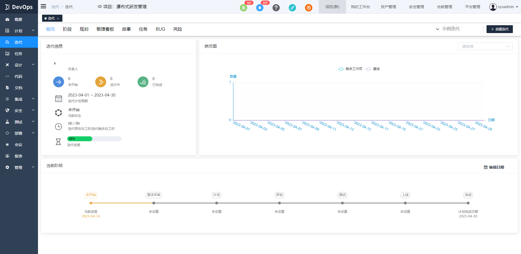Image resolution: width=521 pixels, height=254 pixels.
Task: Toggle 基线 legend series in chart
Action: tap(373, 69)
